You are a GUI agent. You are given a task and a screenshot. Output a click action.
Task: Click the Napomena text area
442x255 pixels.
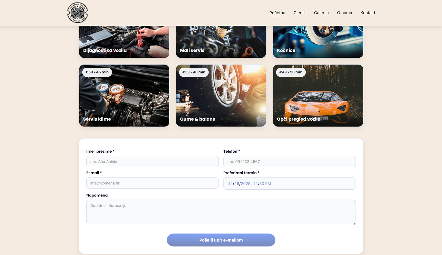pos(221,212)
